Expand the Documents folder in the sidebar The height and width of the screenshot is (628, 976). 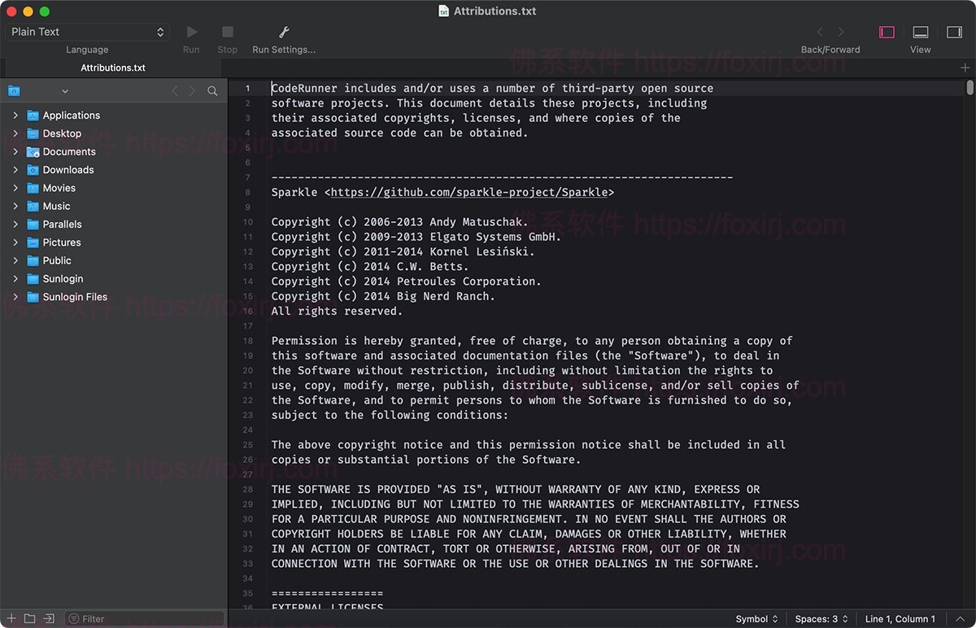pos(15,151)
